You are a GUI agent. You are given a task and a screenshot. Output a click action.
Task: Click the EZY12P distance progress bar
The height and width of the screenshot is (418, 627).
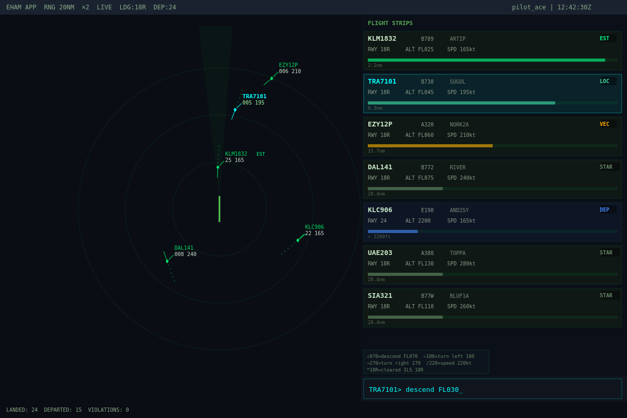(493, 146)
